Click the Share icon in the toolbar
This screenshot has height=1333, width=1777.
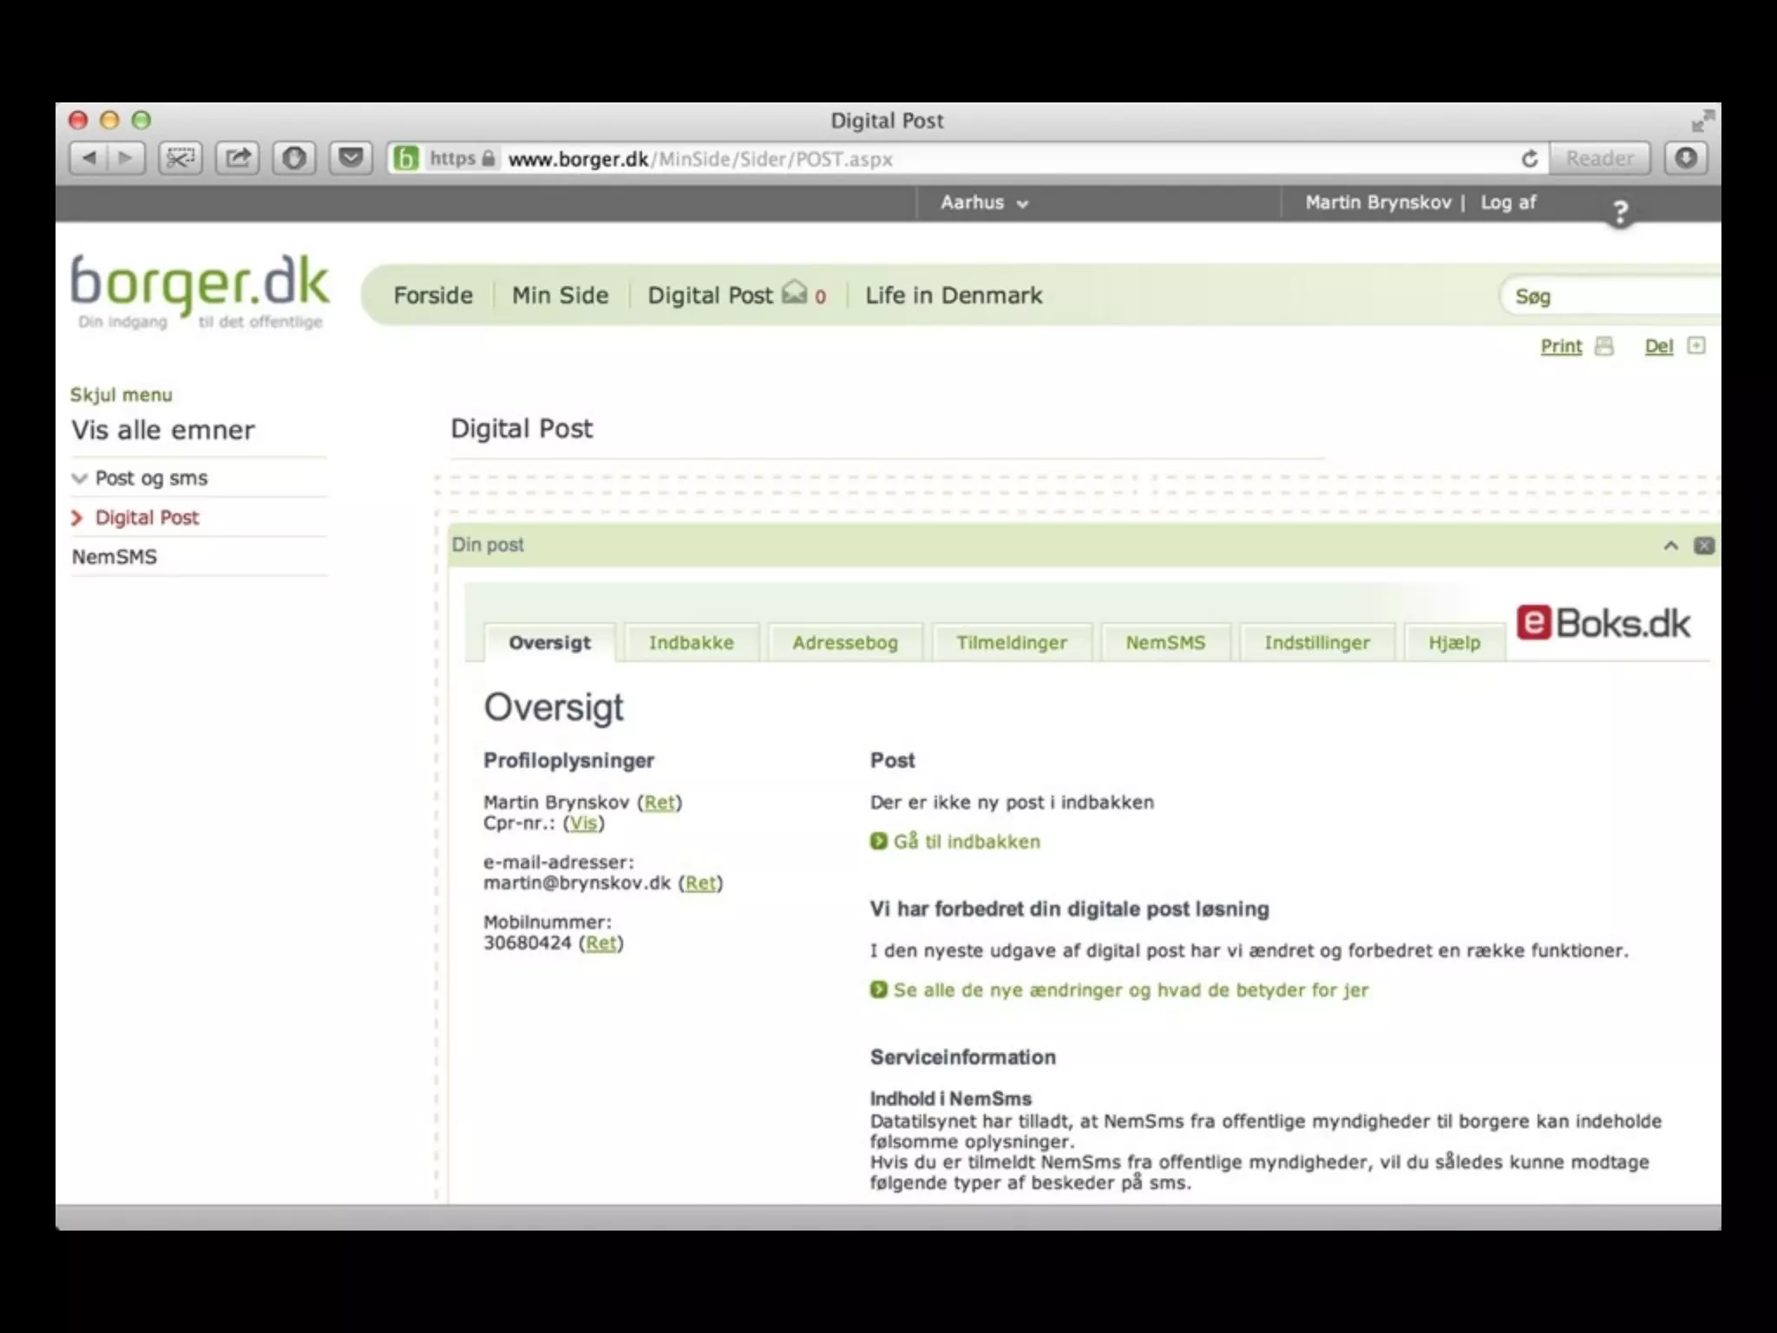[238, 158]
